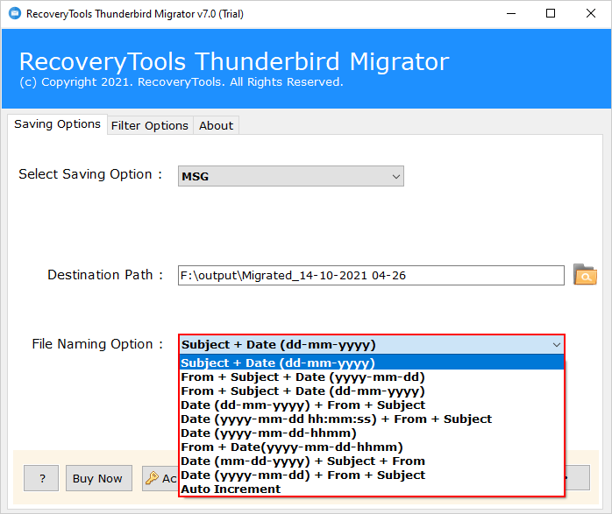Minimize the Thunderbird Migrator window

(x=511, y=14)
